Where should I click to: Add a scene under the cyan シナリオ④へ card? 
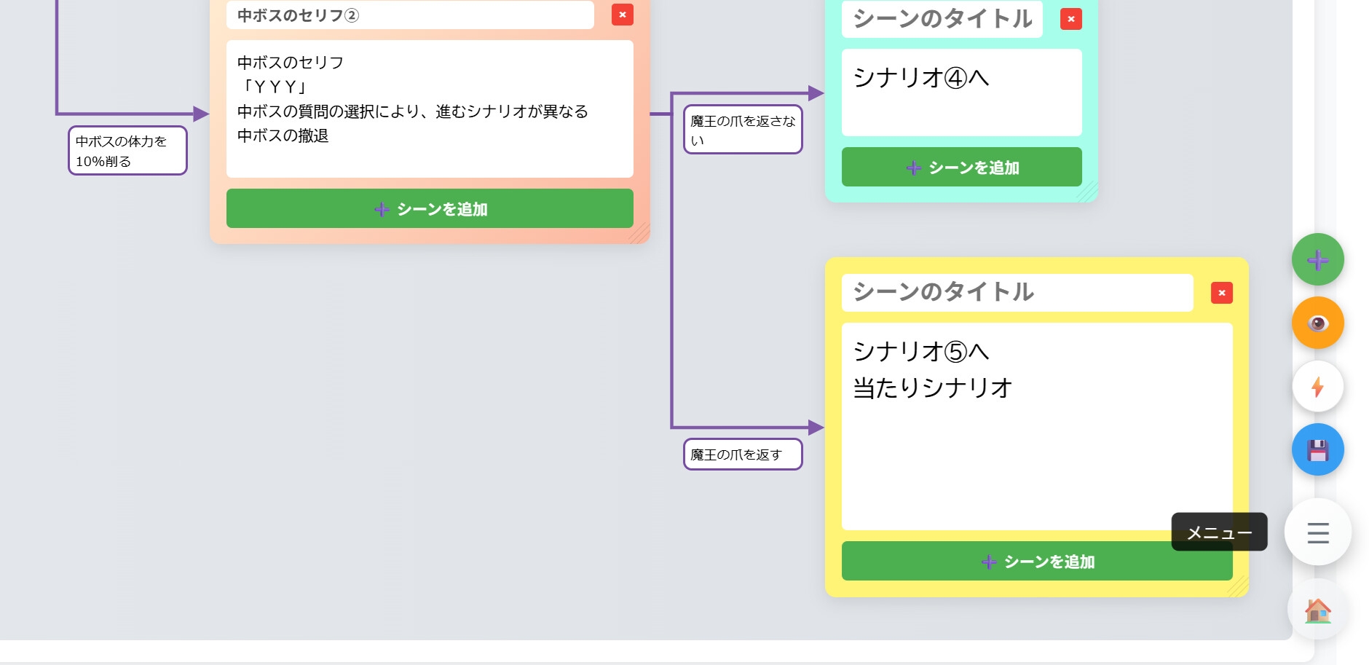[961, 167]
